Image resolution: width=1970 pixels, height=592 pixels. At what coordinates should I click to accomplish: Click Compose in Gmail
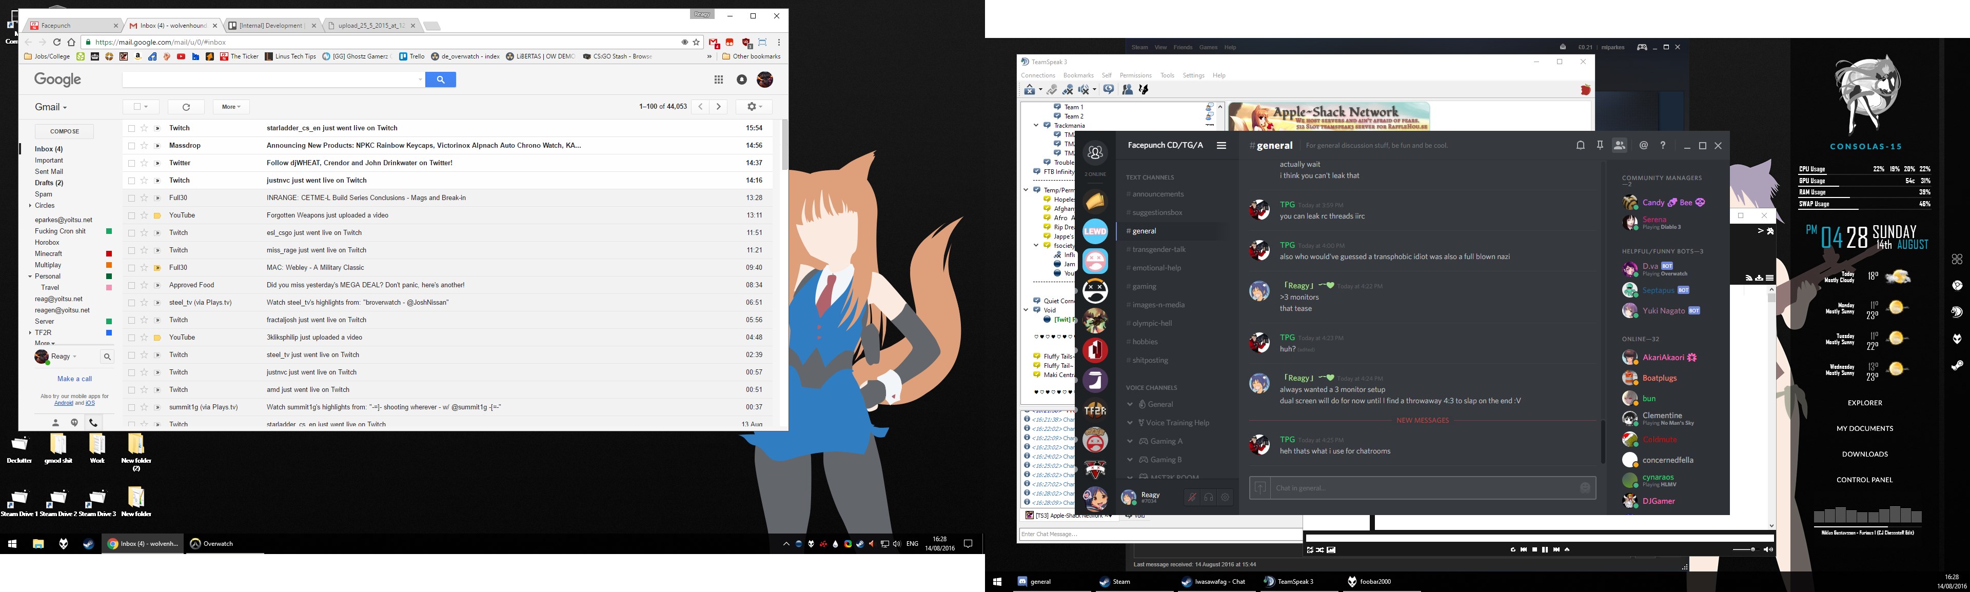point(64,131)
